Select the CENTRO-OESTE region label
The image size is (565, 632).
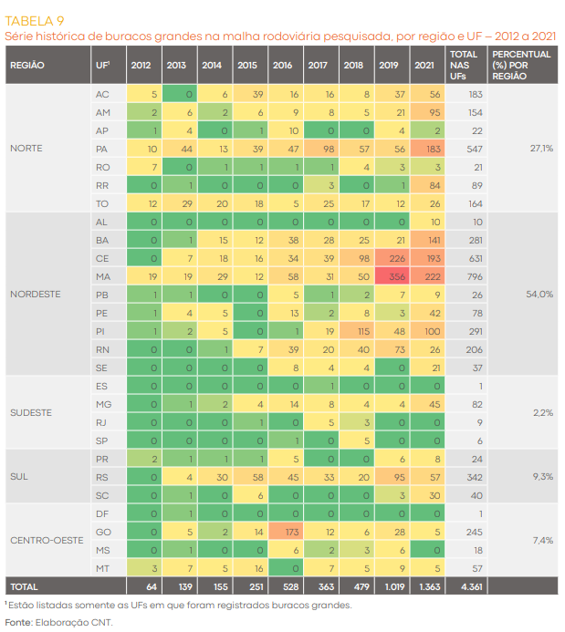coord(47,540)
